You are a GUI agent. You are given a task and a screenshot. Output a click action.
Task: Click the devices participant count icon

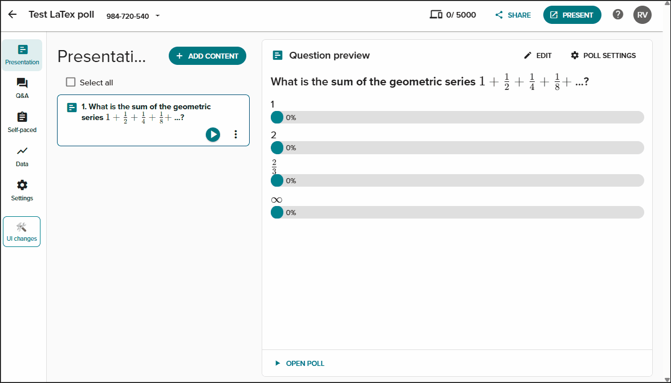pyautogui.click(x=436, y=15)
